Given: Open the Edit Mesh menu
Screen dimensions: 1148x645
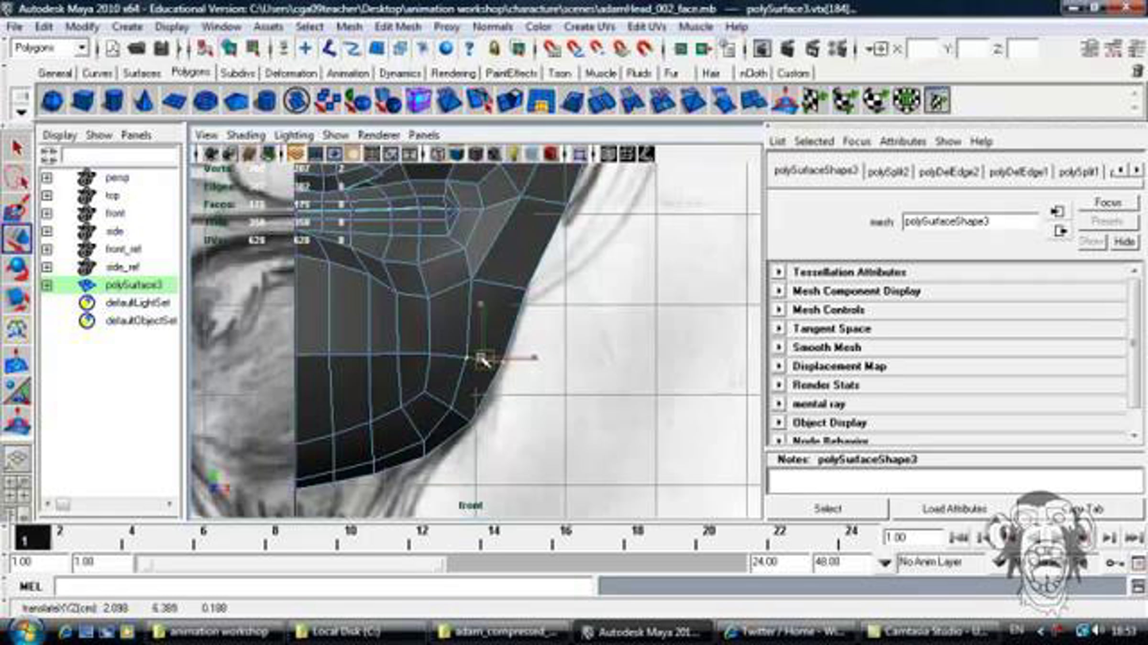Looking at the screenshot, I should coord(397,27).
